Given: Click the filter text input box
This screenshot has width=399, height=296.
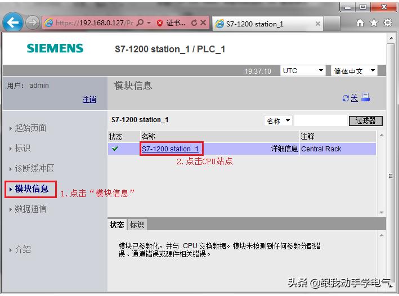Looking at the screenshot, I should pos(321,120).
